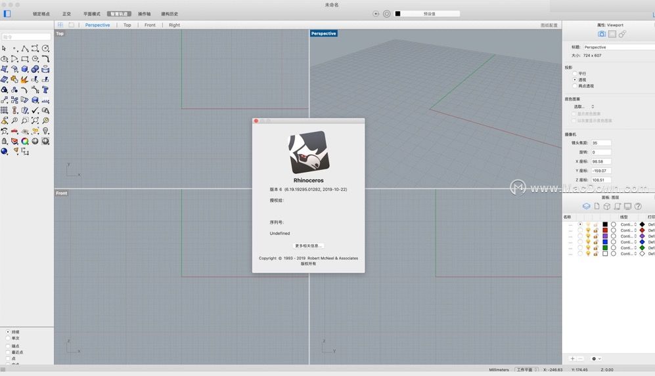Viewport: 655px width, 376px height.
Task: Activate the explode objects tool
Action: (25, 79)
